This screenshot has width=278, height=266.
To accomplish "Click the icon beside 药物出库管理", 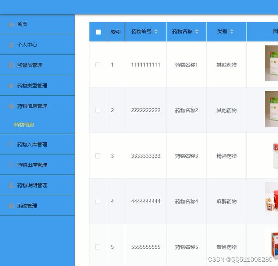I will pyautogui.click(x=11, y=165).
